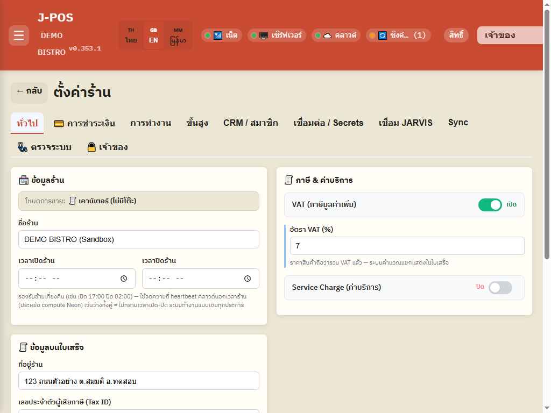Screen dimensions: 551x413
Task: Select the ทั่วไป tab
Action: (x=27, y=123)
